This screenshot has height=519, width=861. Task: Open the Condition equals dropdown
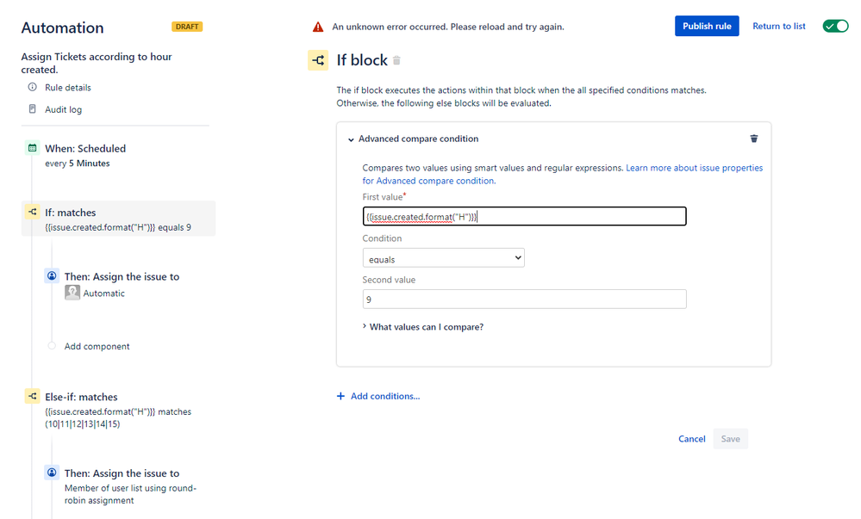click(x=443, y=258)
